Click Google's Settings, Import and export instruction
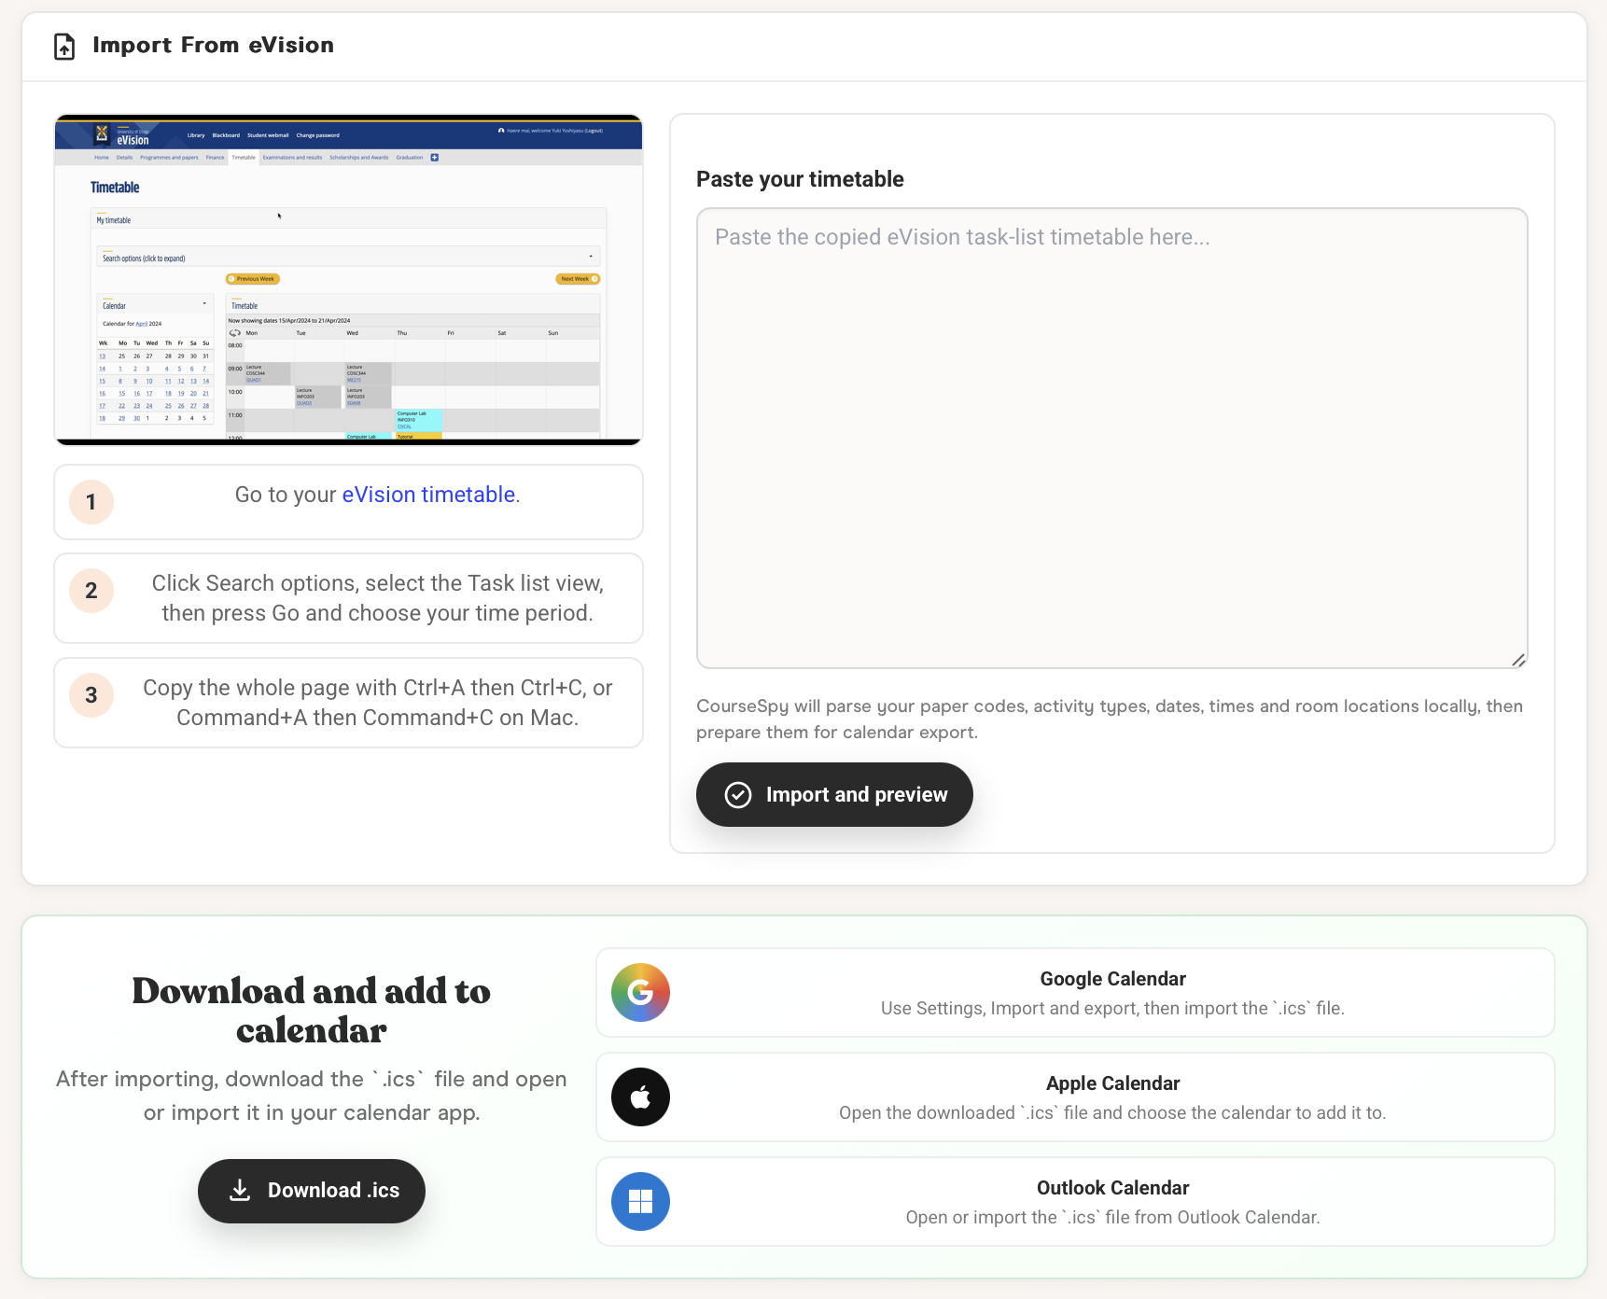The height and width of the screenshot is (1299, 1607). click(1112, 1009)
